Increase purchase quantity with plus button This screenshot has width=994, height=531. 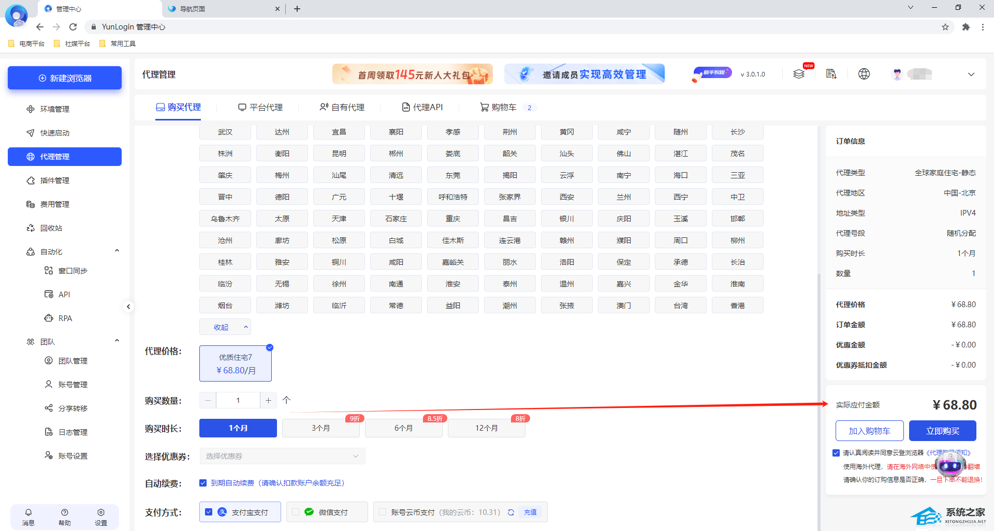268,400
